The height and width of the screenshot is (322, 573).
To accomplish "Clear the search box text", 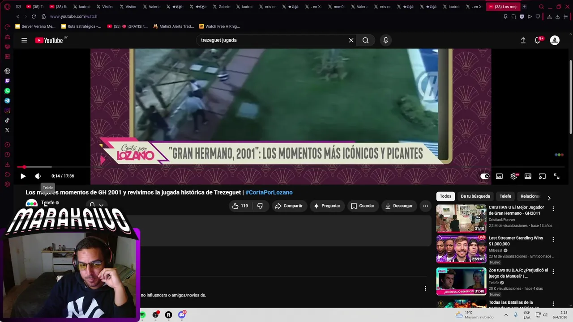I will 351,40.
